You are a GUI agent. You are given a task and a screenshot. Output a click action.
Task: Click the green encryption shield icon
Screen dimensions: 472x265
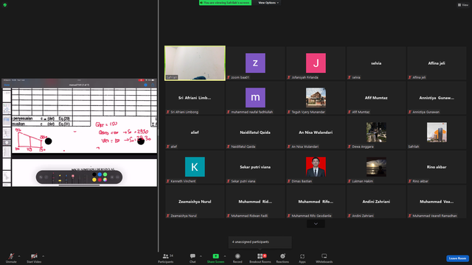pyautogui.click(x=5, y=5)
